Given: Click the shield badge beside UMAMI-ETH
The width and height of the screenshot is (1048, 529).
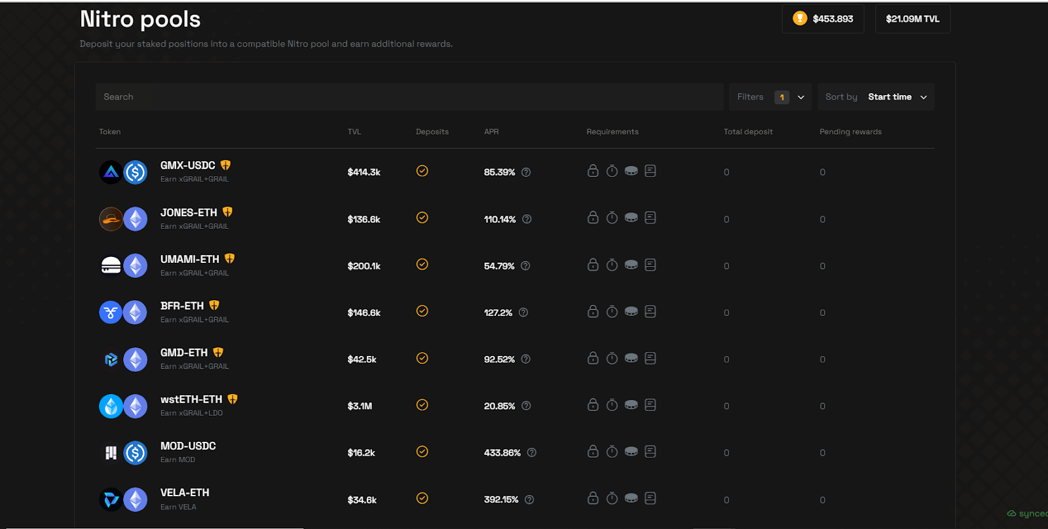Looking at the screenshot, I should (x=229, y=259).
